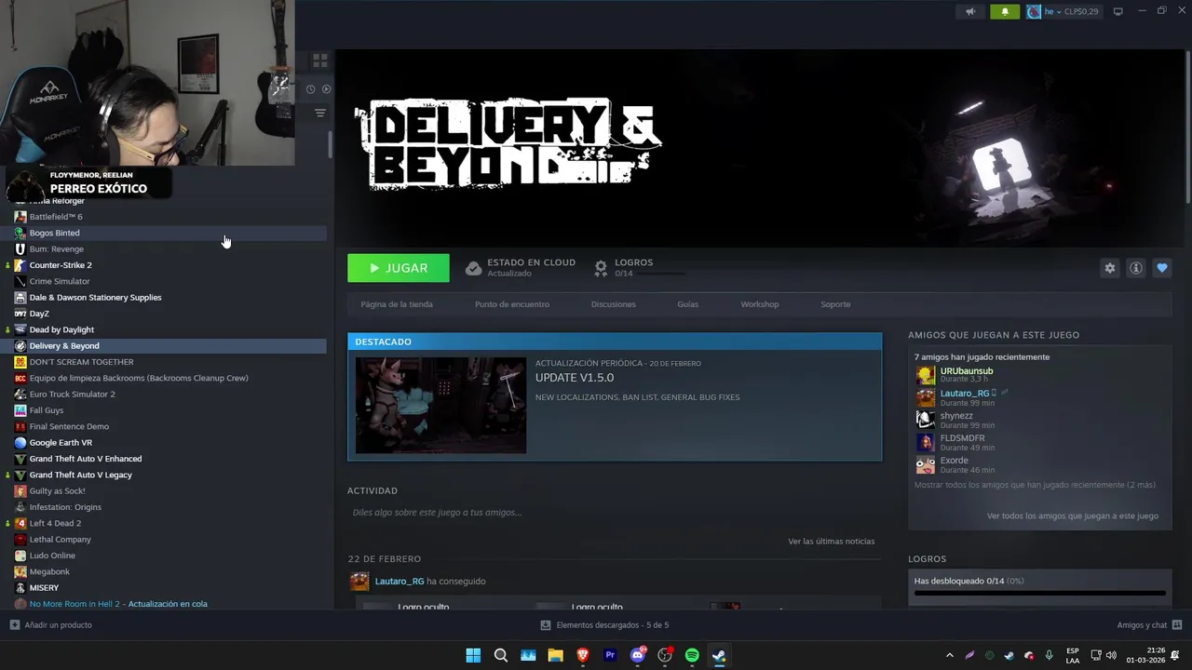Open the Punto de encuentro tab
Image resolution: width=1192 pixels, height=670 pixels.
coord(512,304)
